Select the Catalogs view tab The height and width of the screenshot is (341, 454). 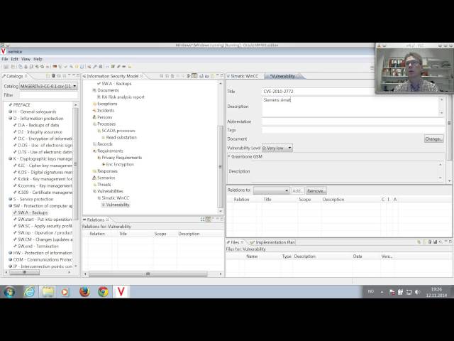point(14,76)
